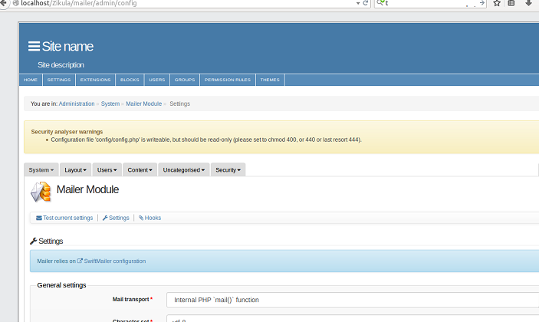Open SETTINGS in the admin navigation bar
This screenshot has width=539, height=335.
point(59,80)
